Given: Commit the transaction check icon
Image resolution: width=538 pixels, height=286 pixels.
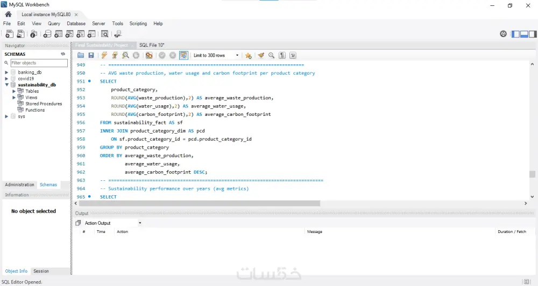Looking at the screenshot, I should tap(162, 55).
